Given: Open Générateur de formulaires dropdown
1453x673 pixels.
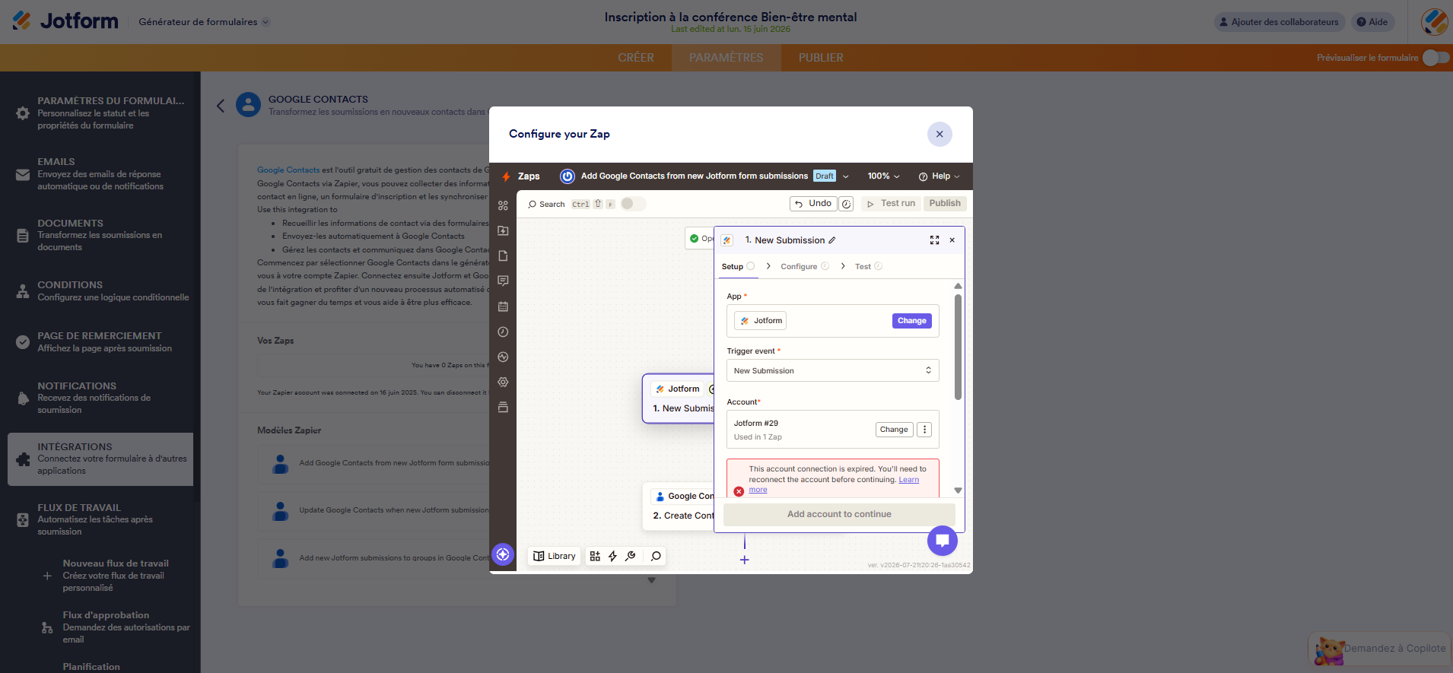Looking at the screenshot, I should pos(204,22).
